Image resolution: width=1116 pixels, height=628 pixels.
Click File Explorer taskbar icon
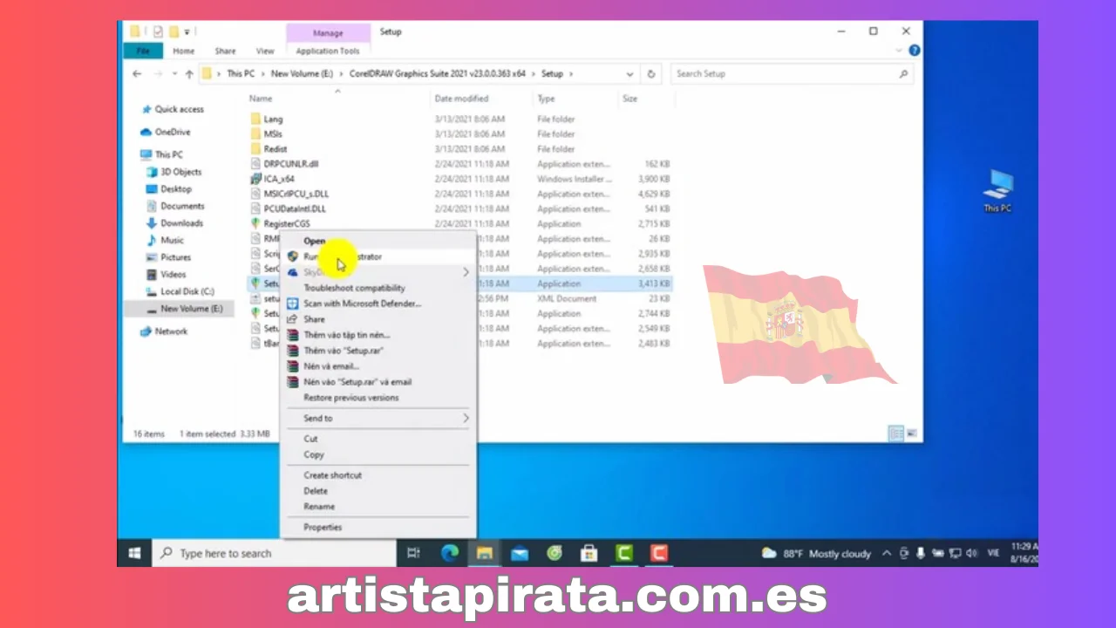(485, 553)
